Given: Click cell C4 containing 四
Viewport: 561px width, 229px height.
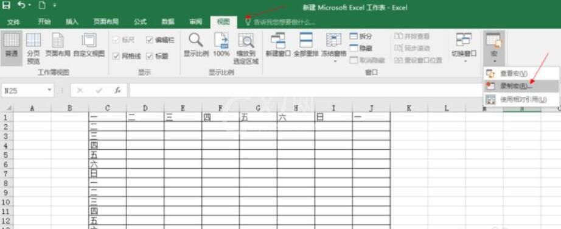Looking at the screenshot, I should [x=107, y=145].
